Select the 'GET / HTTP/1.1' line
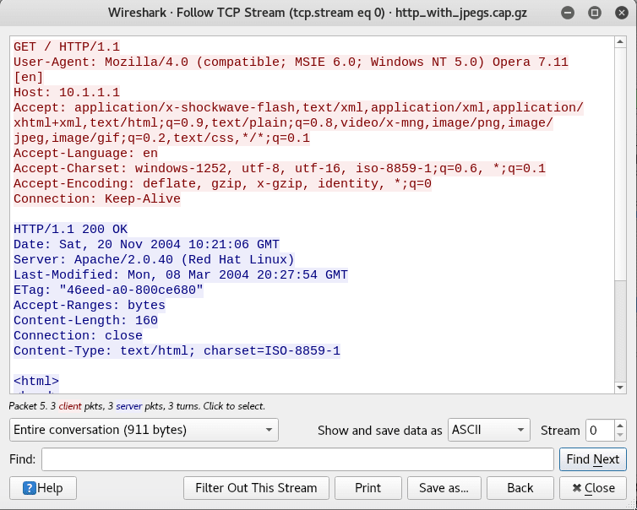The width and height of the screenshot is (637, 510). coord(67,46)
